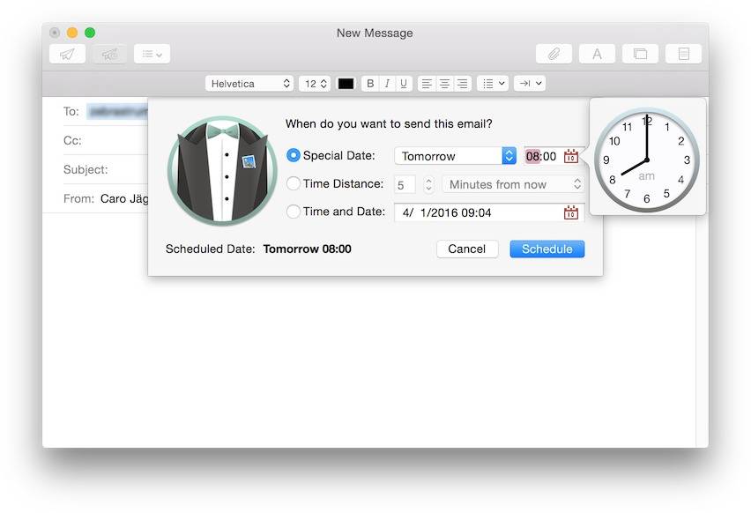
Task: Open the Tomorrow special date dropdown
Action: [x=455, y=156]
